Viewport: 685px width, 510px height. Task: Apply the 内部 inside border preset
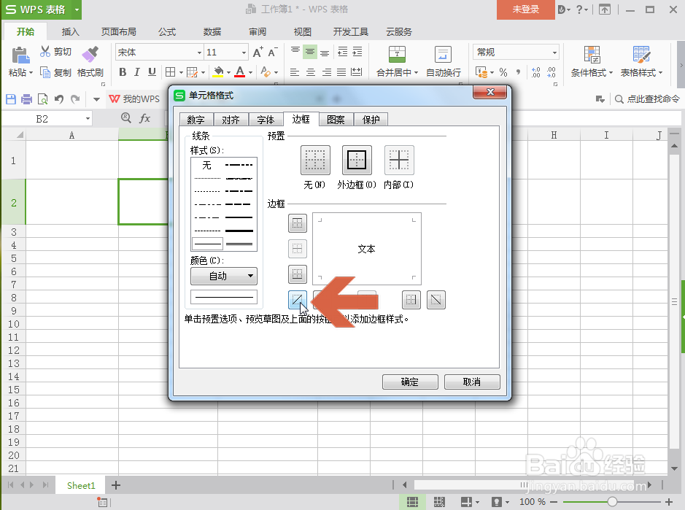tap(399, 160)
